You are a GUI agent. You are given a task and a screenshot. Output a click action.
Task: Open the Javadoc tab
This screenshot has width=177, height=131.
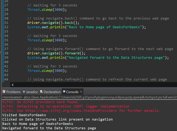pyautogui.click(x=32, y=92)
